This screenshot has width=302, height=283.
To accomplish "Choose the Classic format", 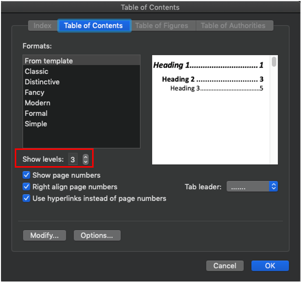I will pyautogui.click(x=36, y=71).
